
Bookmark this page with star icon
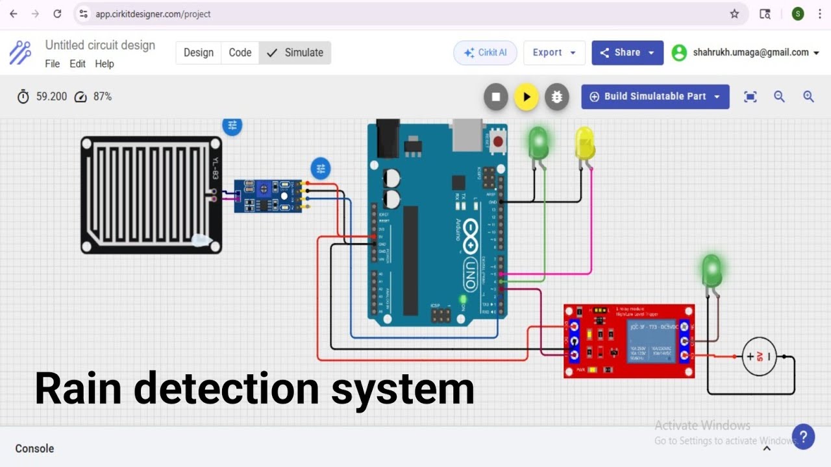(x=734, y=14)
